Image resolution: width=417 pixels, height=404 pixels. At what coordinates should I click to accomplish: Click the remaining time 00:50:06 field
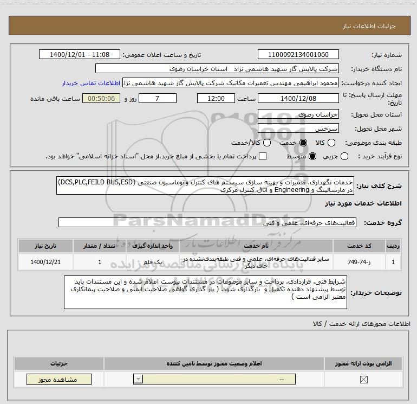tap(101, 99)
